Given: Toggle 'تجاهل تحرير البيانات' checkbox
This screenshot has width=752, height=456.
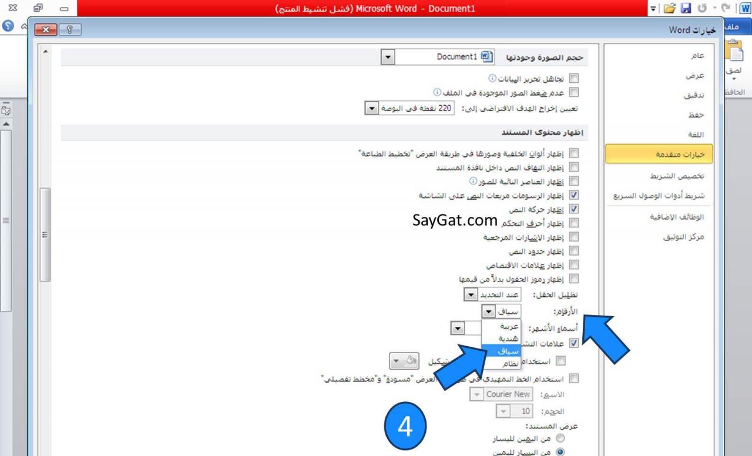Looking at the screenshot, I should click(x=574, y=78).
